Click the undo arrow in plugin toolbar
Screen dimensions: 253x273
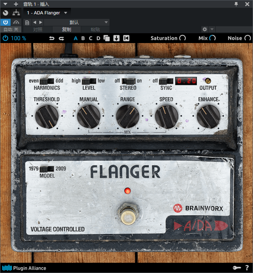(52, 38)
